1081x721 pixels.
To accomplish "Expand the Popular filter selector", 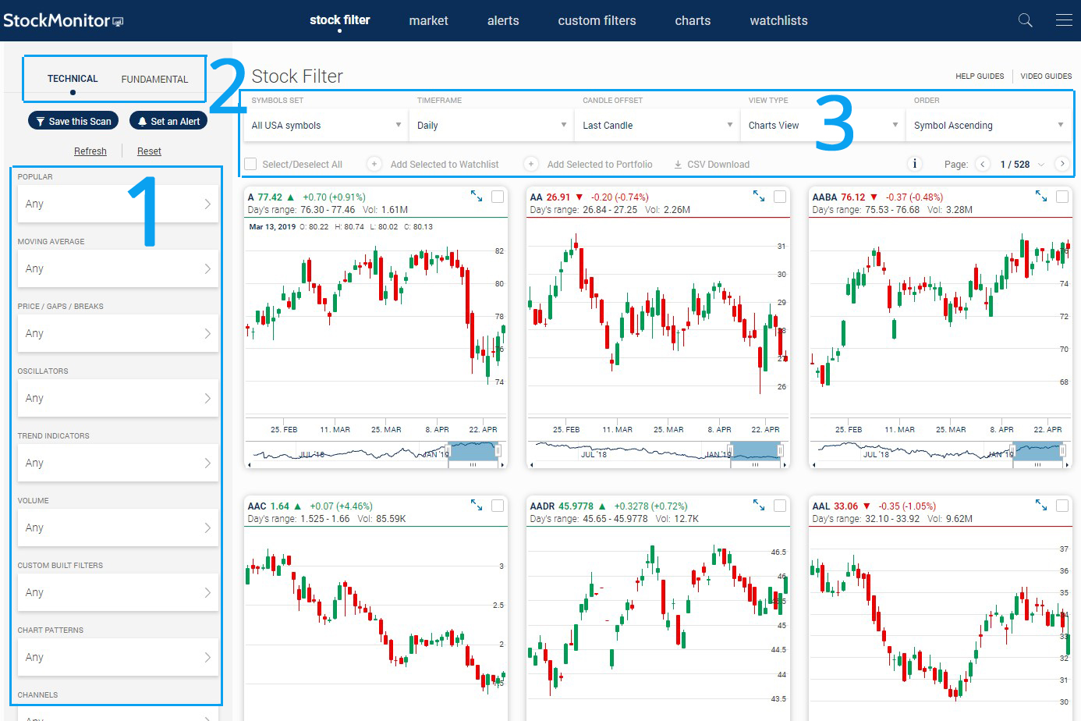I will pos(118,204).
